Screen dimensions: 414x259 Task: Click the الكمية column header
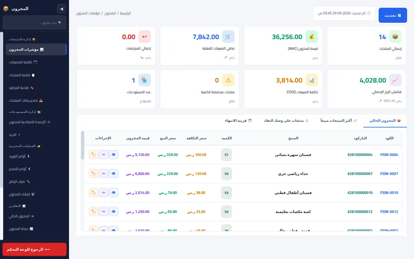(x=227, y=138)
